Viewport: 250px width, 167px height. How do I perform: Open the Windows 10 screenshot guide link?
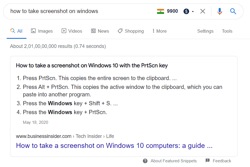114,146
